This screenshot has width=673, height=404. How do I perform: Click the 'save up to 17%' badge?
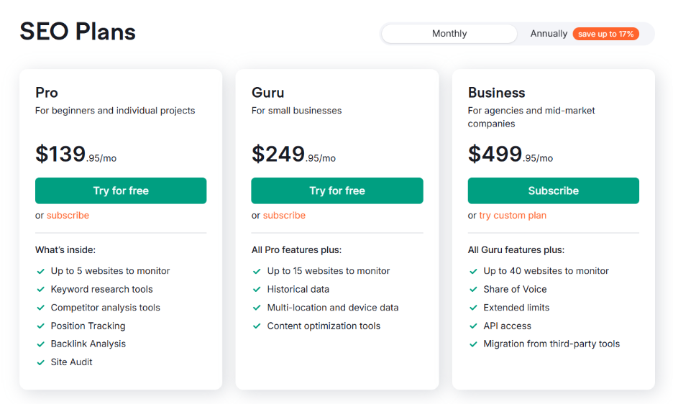[605, 34]
